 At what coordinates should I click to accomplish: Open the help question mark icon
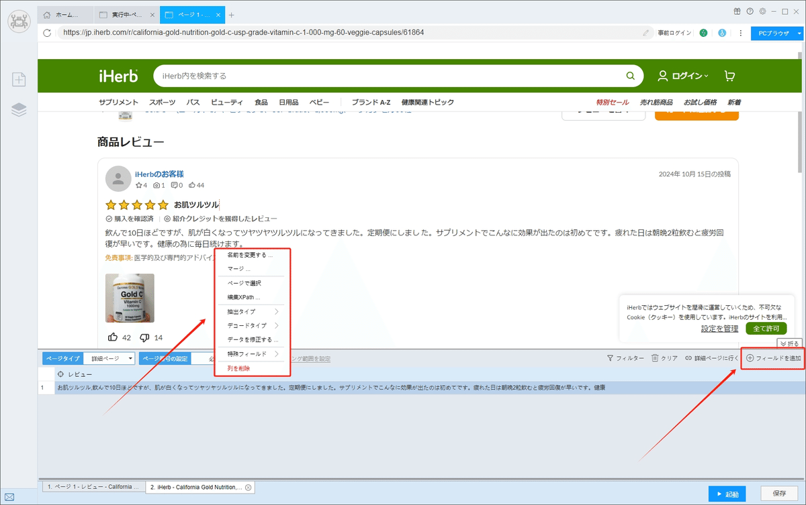[749, 11]
